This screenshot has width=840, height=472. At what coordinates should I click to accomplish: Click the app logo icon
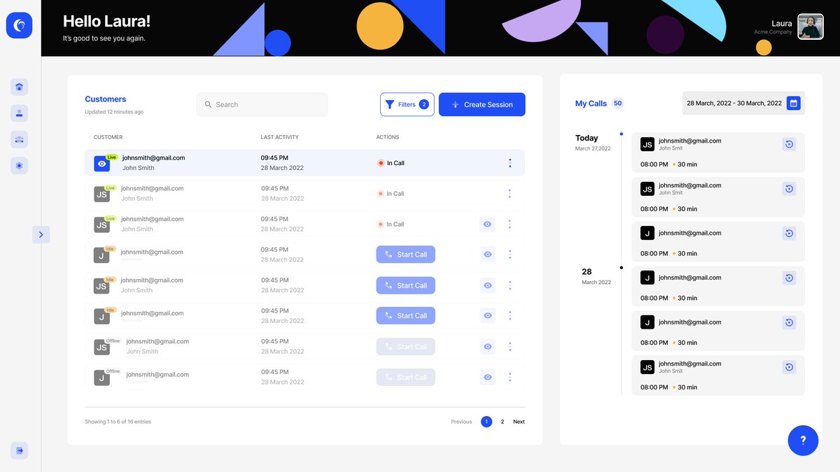click(x=20, y=26)
